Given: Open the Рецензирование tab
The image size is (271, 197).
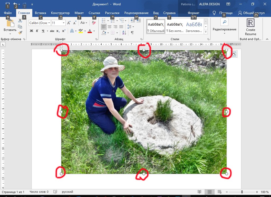Looking at the screenshot, I should tap(136, 13).
